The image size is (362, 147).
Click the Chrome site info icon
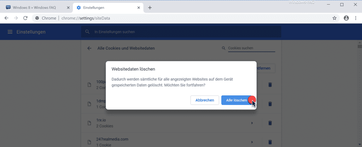(x=37, y=18)
